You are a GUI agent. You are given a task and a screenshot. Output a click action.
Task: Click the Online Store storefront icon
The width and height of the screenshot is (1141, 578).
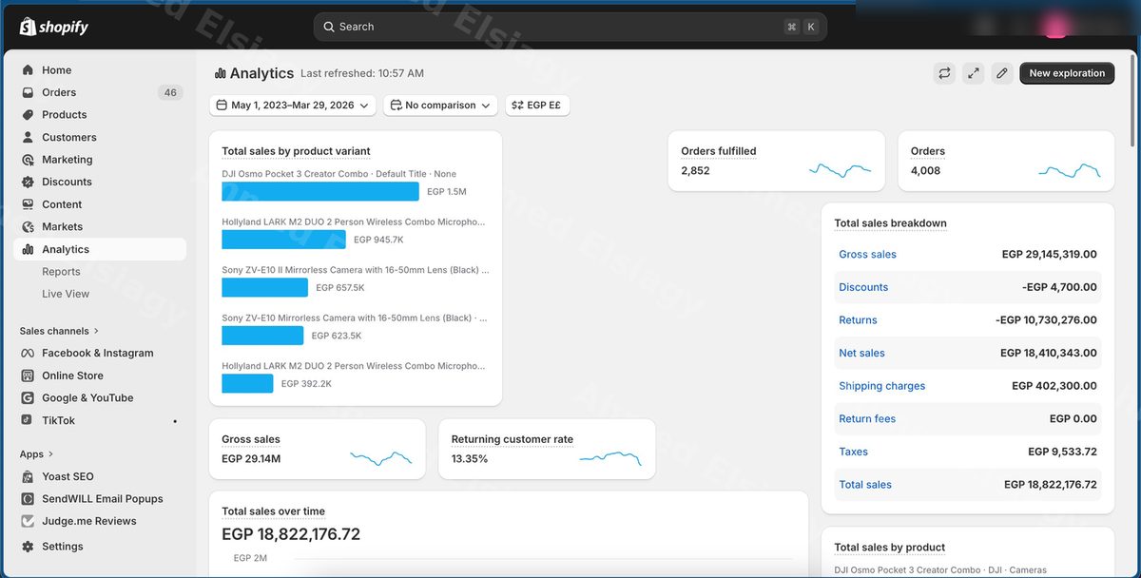28,376
